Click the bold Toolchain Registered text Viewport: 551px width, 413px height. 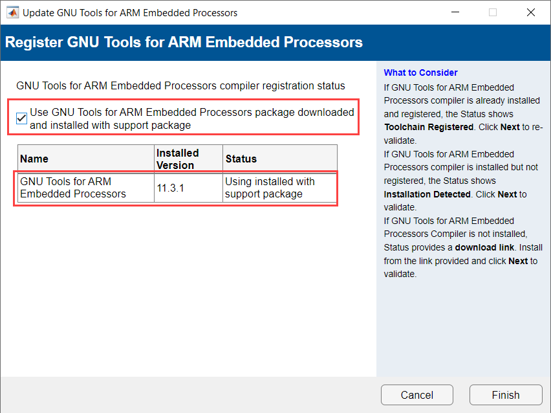[429, 127]
